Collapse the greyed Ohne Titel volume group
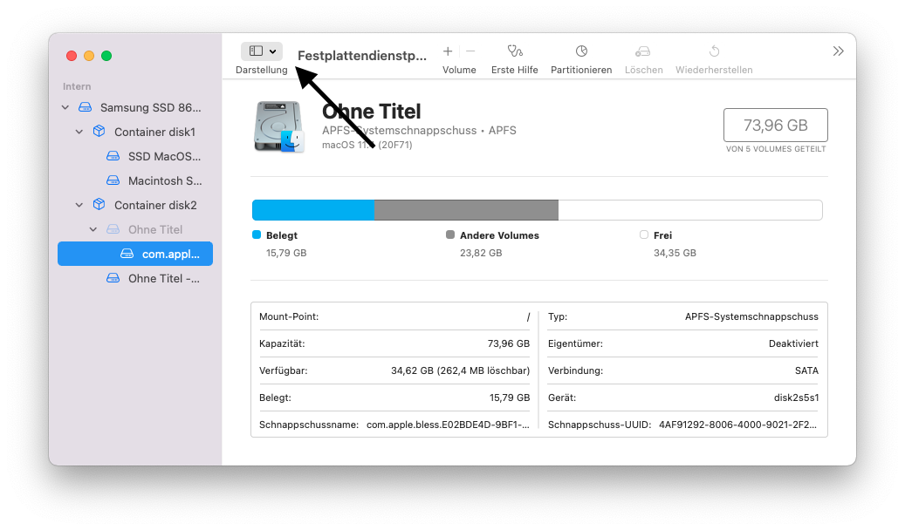 [x=93, y=229]
